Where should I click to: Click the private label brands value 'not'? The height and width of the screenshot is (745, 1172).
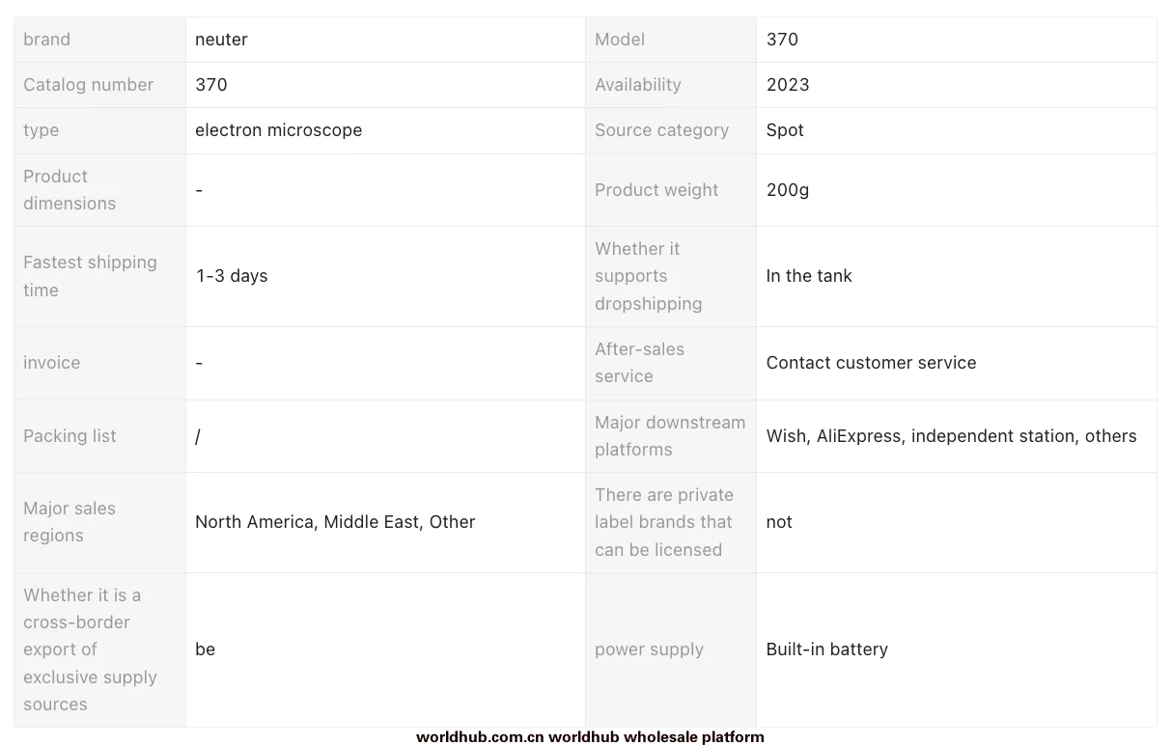click(x=779, y=522)
